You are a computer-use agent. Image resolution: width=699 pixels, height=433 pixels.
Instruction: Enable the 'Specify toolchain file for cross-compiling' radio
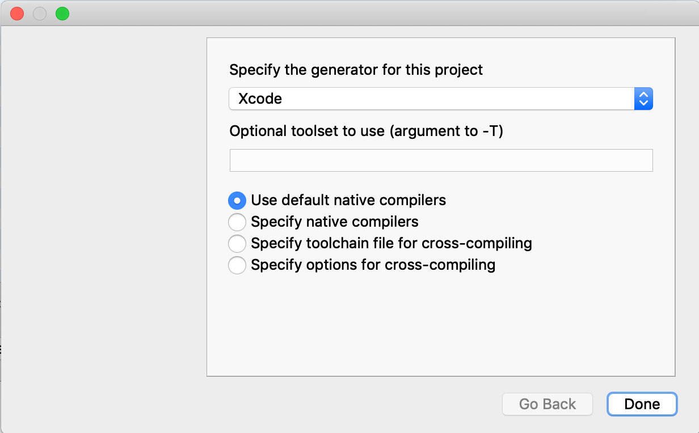coord(237,244)
